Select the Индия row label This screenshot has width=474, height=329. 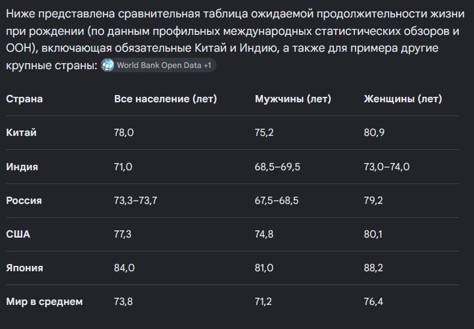point(22,167)
